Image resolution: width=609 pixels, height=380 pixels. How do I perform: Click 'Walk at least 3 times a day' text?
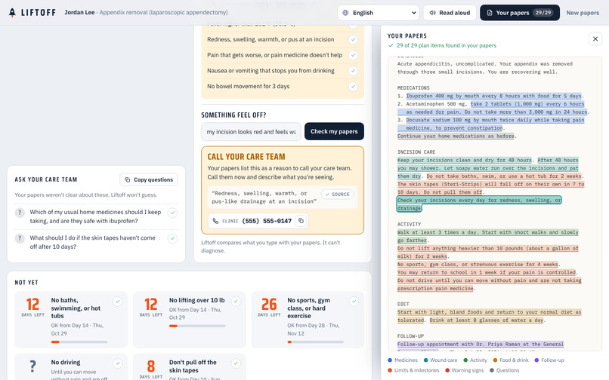point(488,236)
